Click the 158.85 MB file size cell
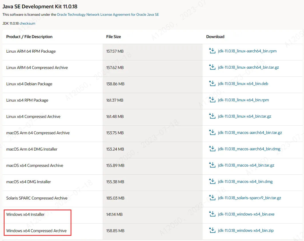The width and height of the screenshot is (304, 241). tap(153, 232)
